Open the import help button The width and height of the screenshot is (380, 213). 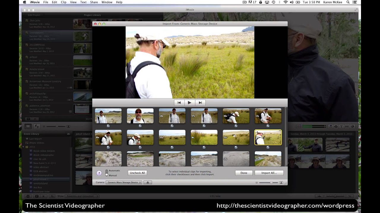(99, 173)
